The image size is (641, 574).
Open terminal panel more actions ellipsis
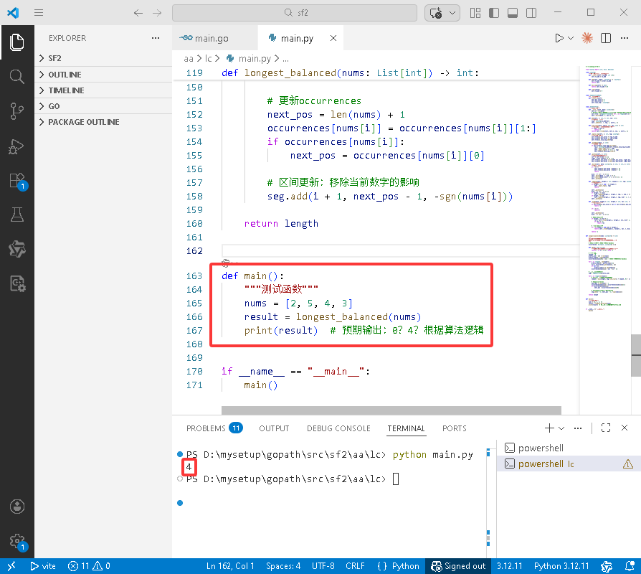[x=578, y=428]
